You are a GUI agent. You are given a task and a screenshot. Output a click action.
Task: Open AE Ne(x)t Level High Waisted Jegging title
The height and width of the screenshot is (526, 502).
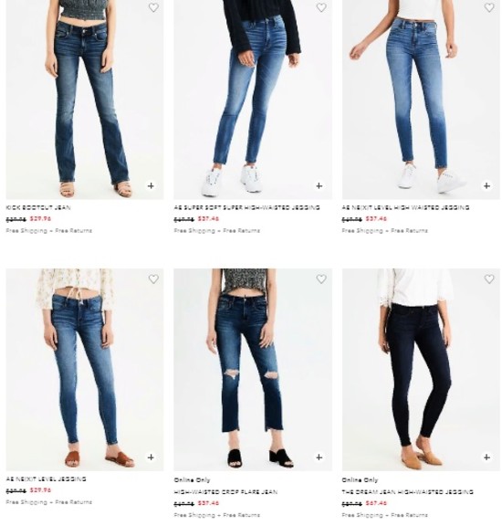(405, 207)
